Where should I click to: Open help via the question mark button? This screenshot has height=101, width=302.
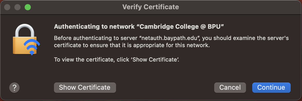click(14, 88)
